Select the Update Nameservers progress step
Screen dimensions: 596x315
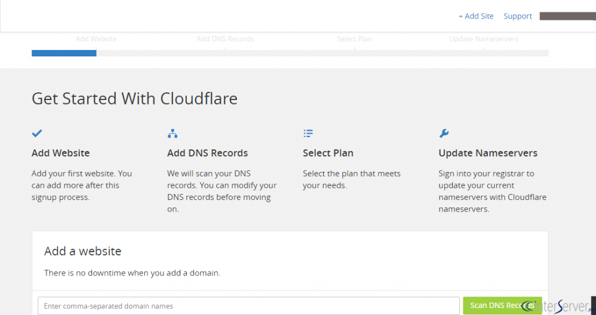[x=484, y=39]
